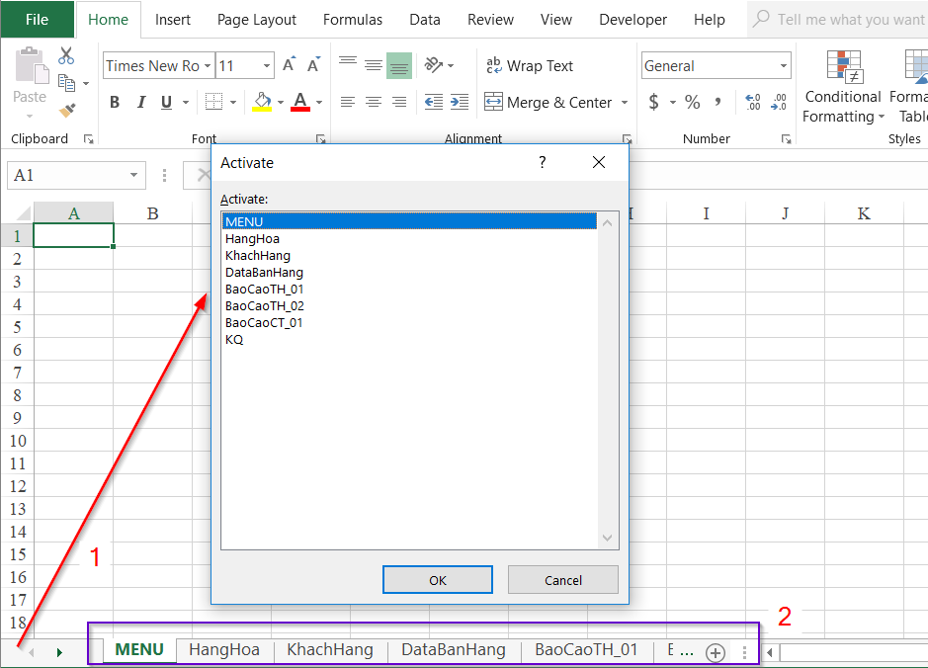The width and height of the screenshot is (928, 668).
Task: Switch to the Developer tab
Action: (x=633, y=20)
